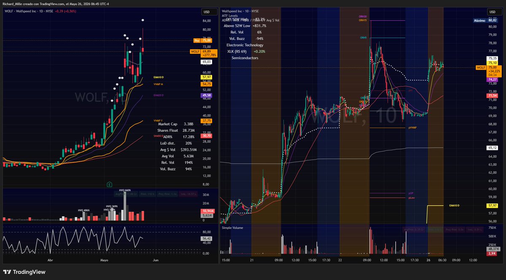The width and height of the screenshot is (506, 280).
Task: Select the 75,35 white price tag
Action: coord(492,58)
